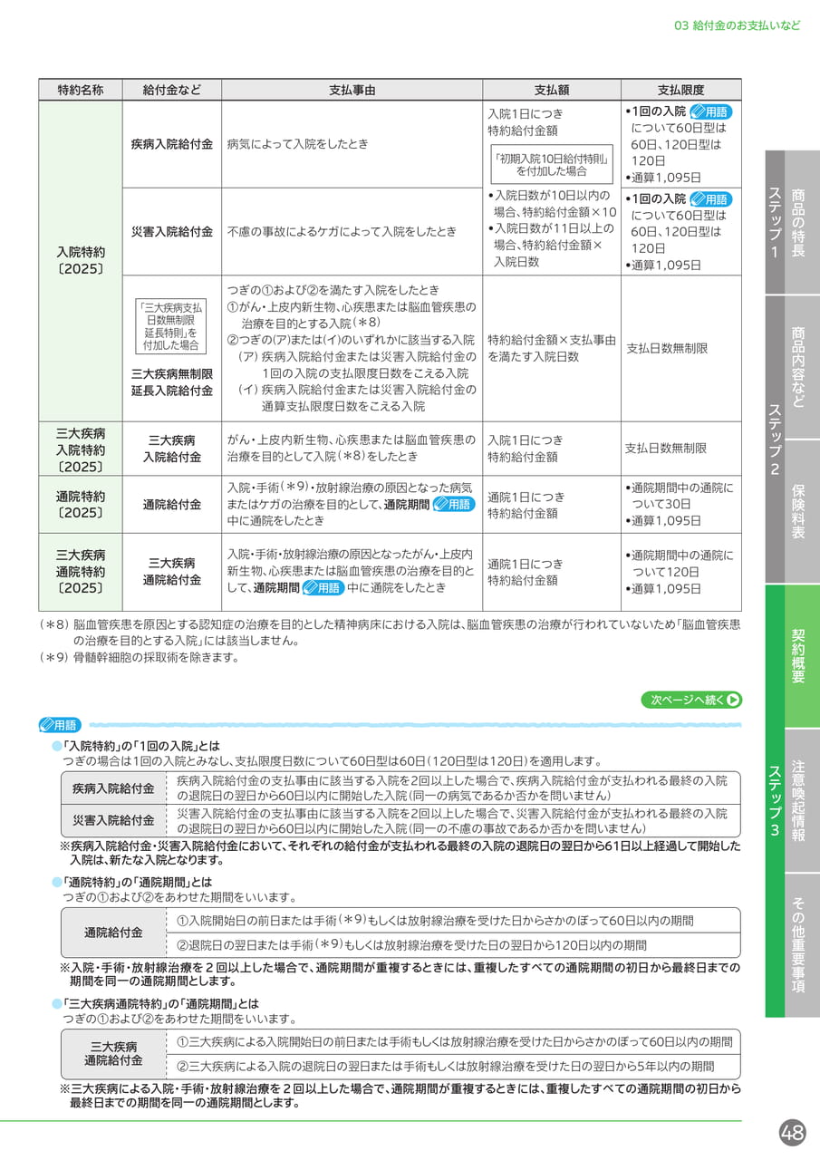Click '②退院日の翌日…120日以内の期間' line
820x1160 pixels.
pos(411,945)
